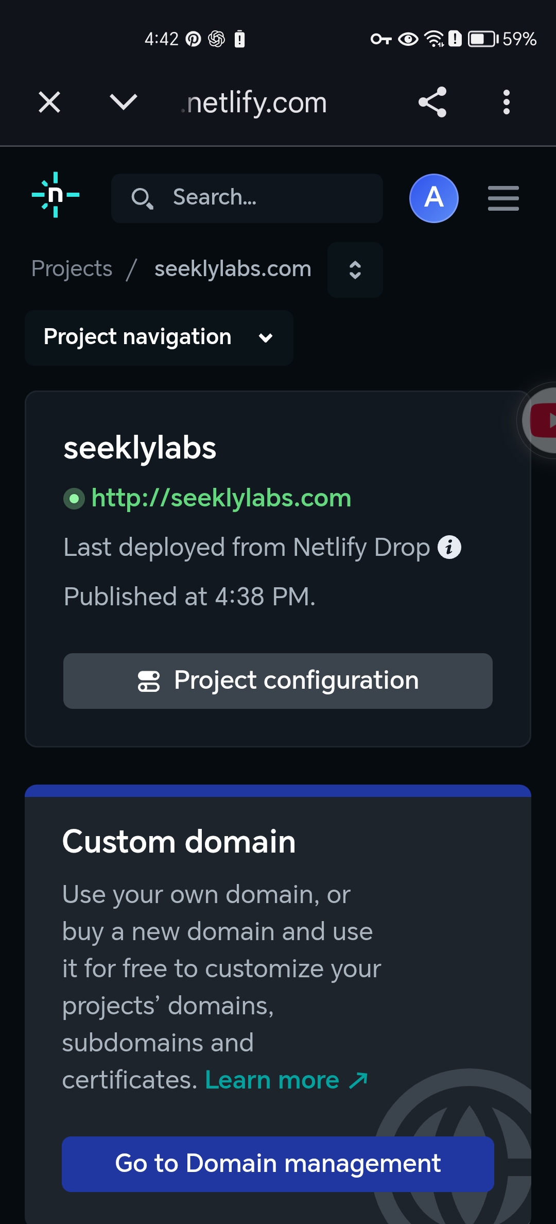Click the Netlify logo icon
The image size is (556, 1224).
coord(56,195)
